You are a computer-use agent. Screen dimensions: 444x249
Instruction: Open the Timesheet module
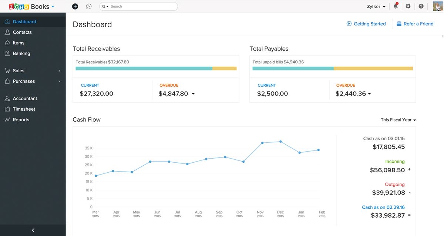[x=23, y=109]
